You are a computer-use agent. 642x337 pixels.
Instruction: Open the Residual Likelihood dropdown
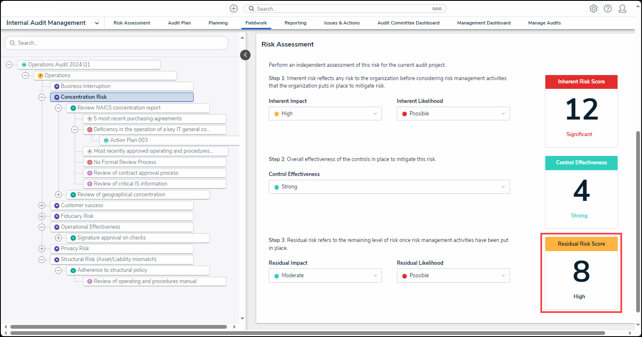[x=453, y=276]
